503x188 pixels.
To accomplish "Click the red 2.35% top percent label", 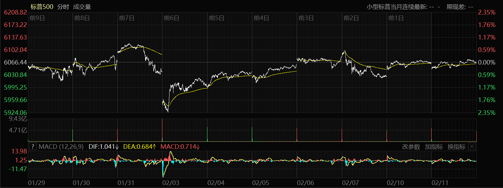I will [487, 12].
